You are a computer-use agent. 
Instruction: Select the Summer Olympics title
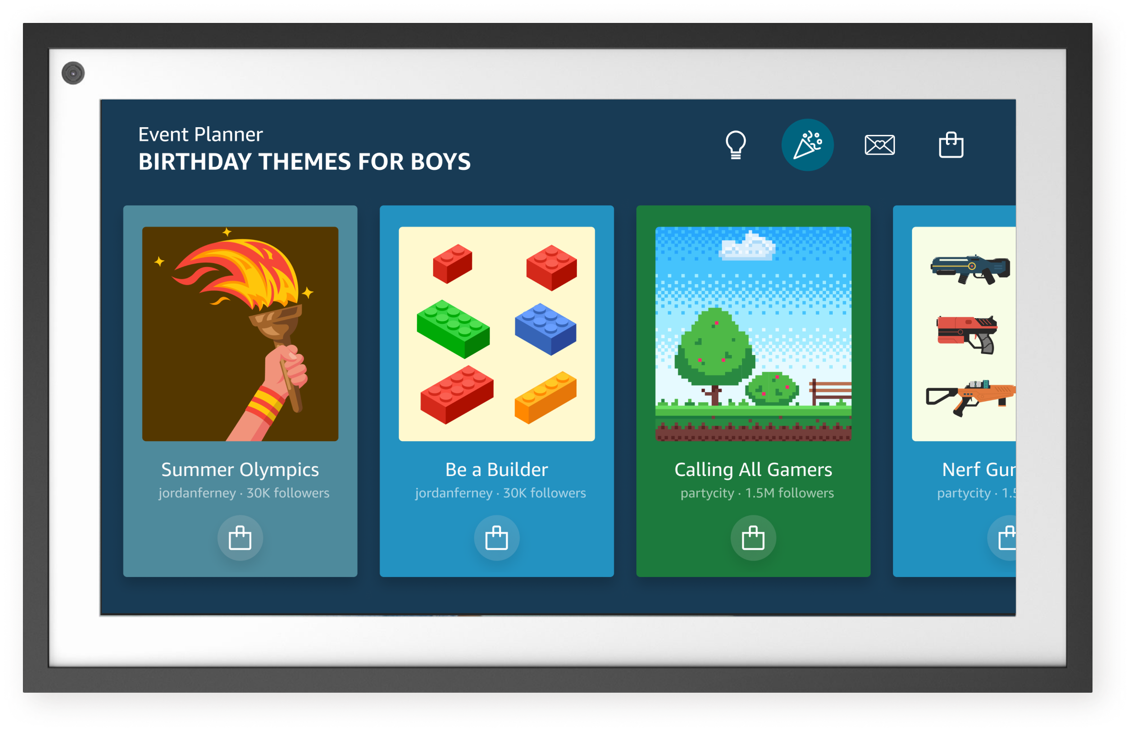click(240, 469)
